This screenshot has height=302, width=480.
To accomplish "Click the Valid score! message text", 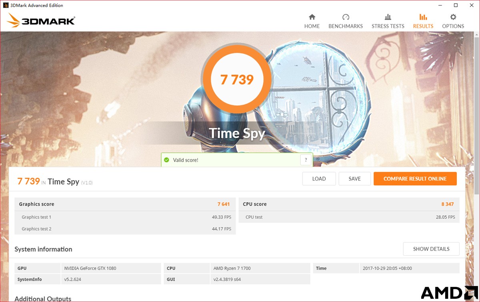I will pyautogui.click(x=186, y=160).
